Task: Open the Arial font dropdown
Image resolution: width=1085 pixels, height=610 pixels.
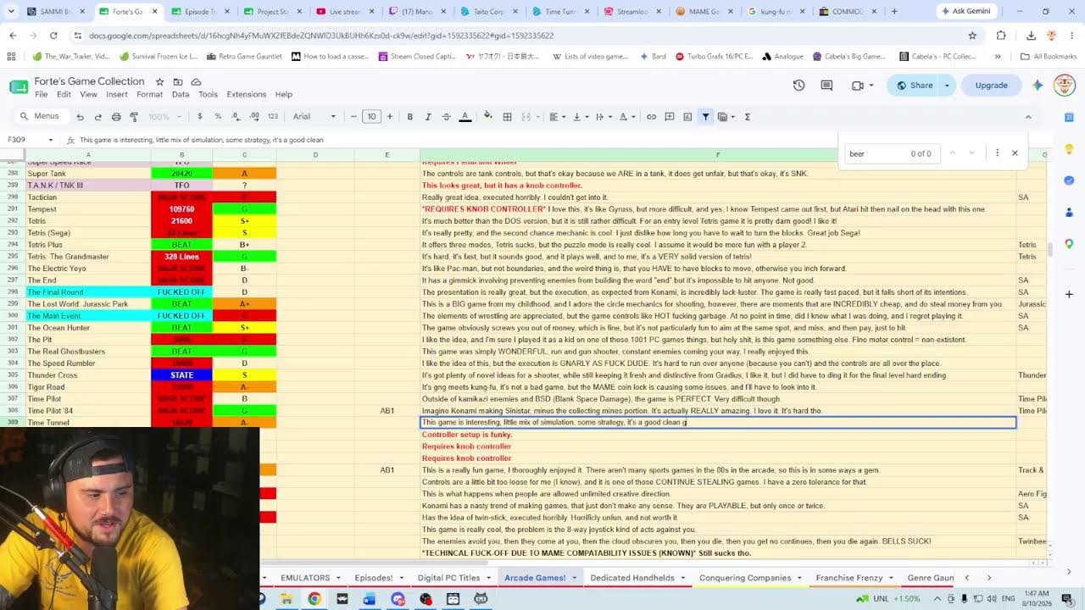Action: (x=315, y=117)
